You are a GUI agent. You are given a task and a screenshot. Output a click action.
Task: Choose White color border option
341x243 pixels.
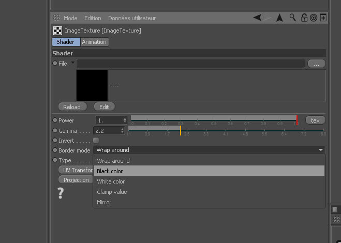click(x=209, y=181)
